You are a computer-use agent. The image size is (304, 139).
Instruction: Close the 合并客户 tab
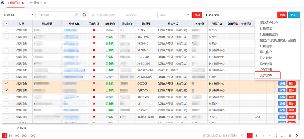click(45, 3)
